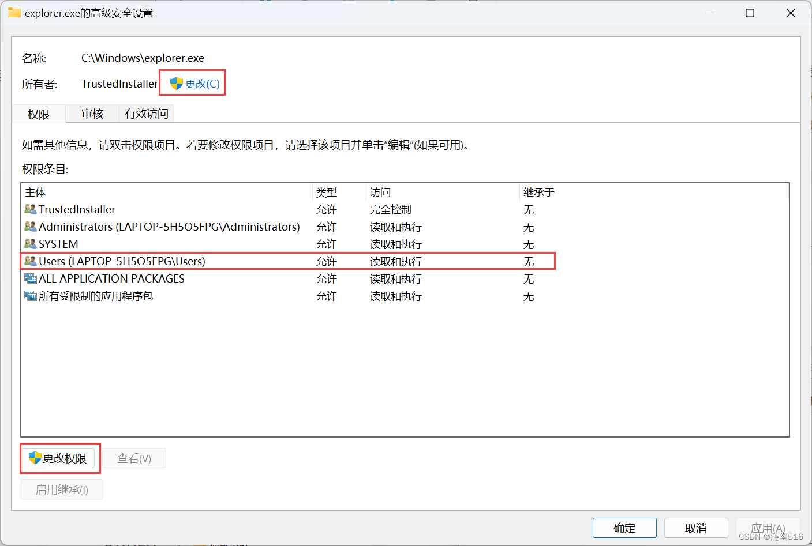Click the shield icon next to 更改(C)
The image size is (812, 546).
coord(176,84)
